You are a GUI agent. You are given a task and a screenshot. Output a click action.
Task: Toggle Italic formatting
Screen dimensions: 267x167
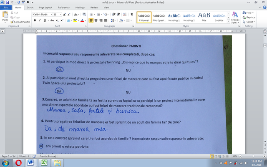pyautogui.click(x=40, y=20)
